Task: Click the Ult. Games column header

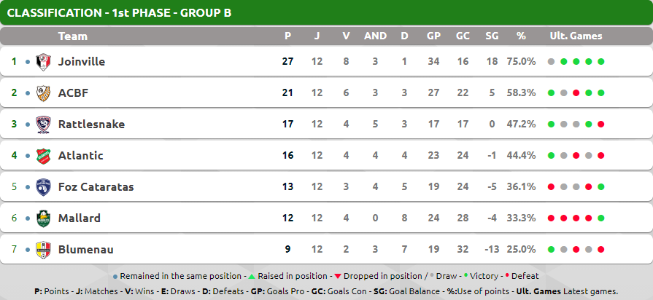Action: (576, 36)
